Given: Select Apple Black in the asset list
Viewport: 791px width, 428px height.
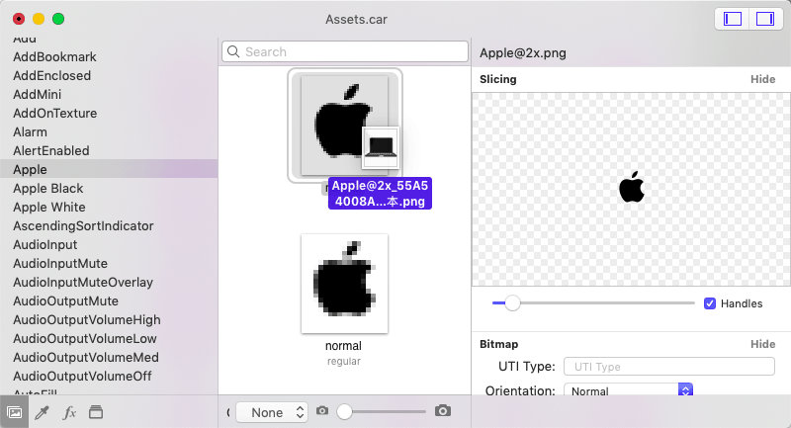Looking at the screenshot, I should (47, 189).
